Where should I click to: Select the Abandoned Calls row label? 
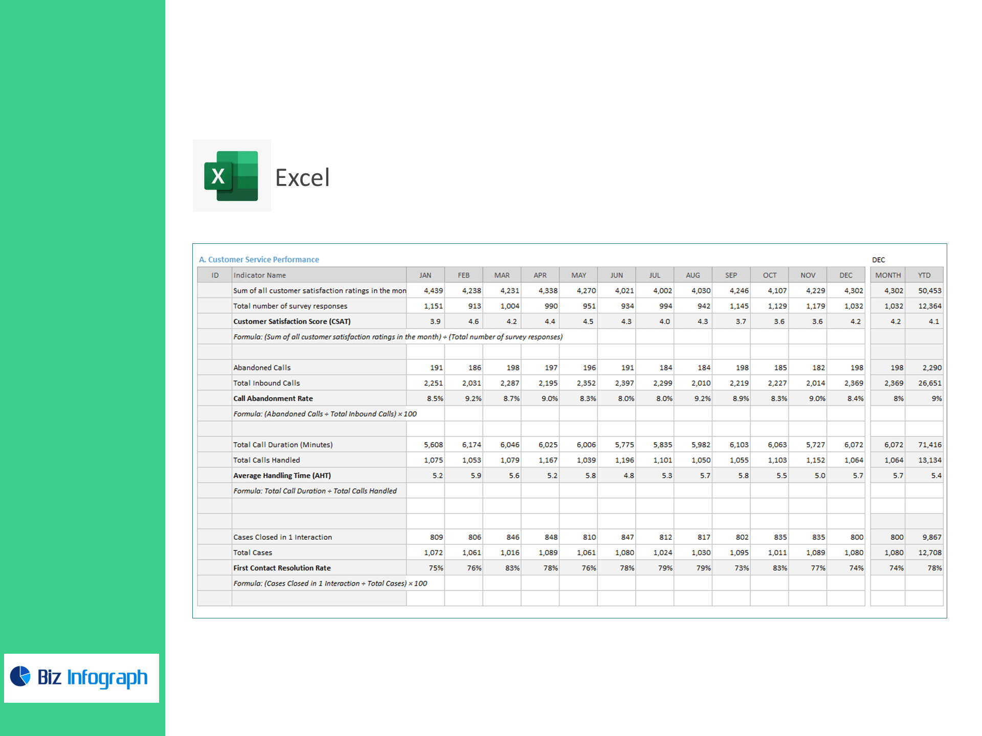point(262,367)
